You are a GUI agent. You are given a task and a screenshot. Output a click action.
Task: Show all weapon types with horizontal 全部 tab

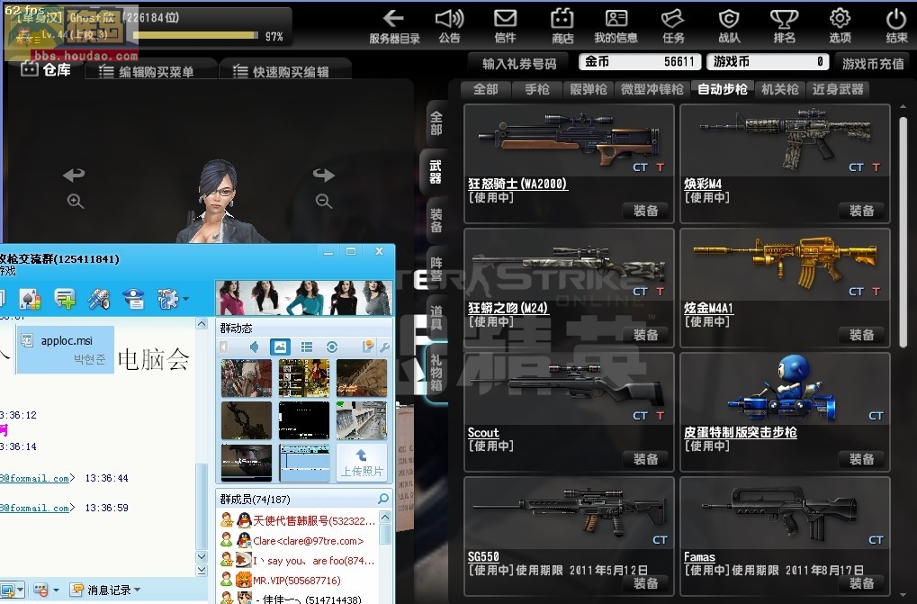[x=485, y=89]
